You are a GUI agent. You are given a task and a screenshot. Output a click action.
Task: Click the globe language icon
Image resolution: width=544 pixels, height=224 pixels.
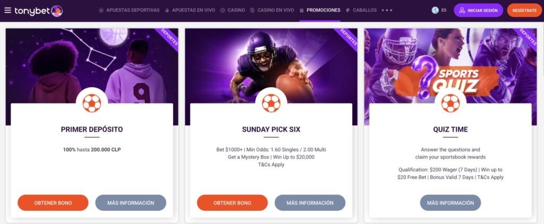[435, 11]
